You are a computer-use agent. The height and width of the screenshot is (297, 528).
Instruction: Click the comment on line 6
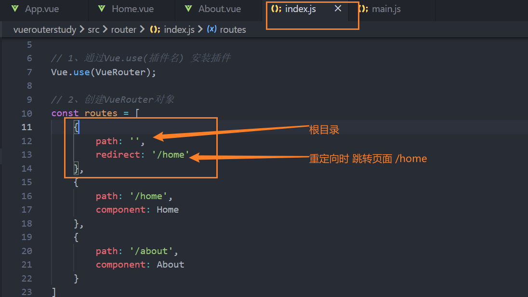(140, 58)
